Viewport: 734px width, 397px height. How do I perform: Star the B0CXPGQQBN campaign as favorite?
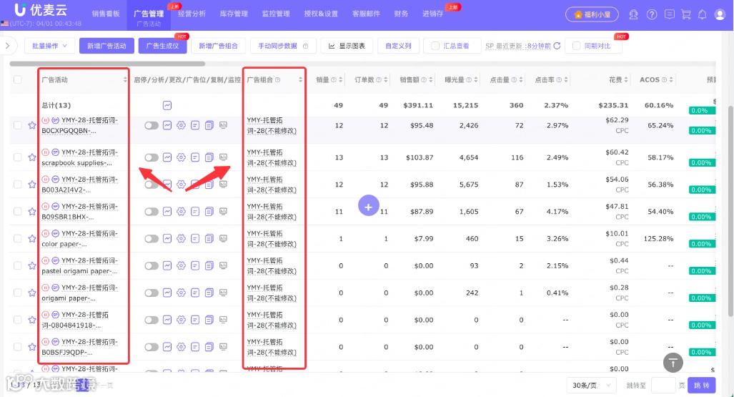pyautogui.click(x=32, y=125)
